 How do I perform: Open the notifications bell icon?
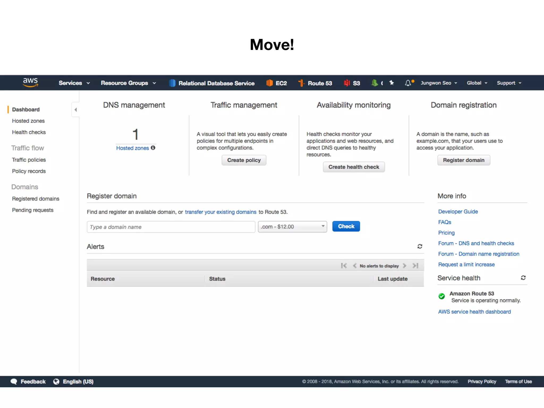click(408, 83)
